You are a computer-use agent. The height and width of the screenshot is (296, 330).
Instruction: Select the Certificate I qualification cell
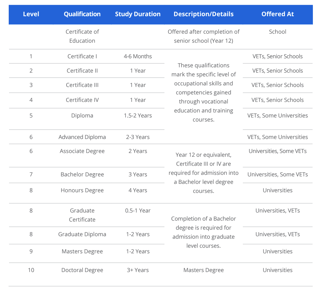click(82, 56)
